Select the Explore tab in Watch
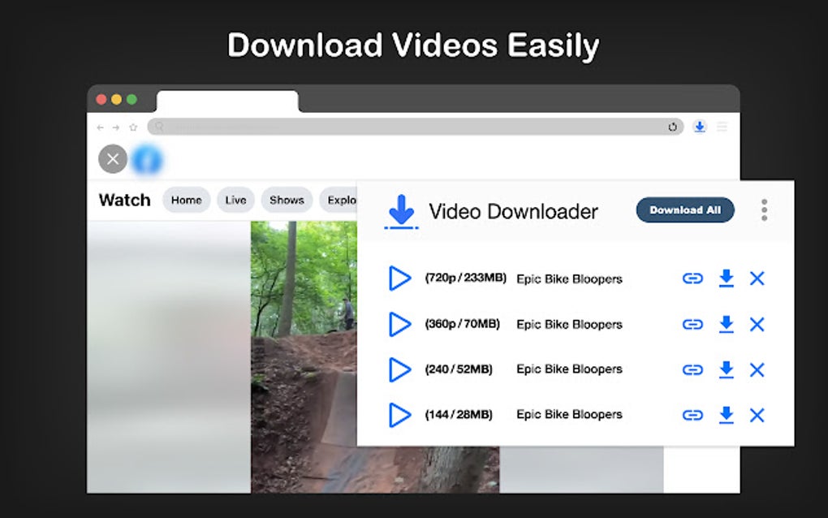The image size is (828, 518). coord(339,200)
